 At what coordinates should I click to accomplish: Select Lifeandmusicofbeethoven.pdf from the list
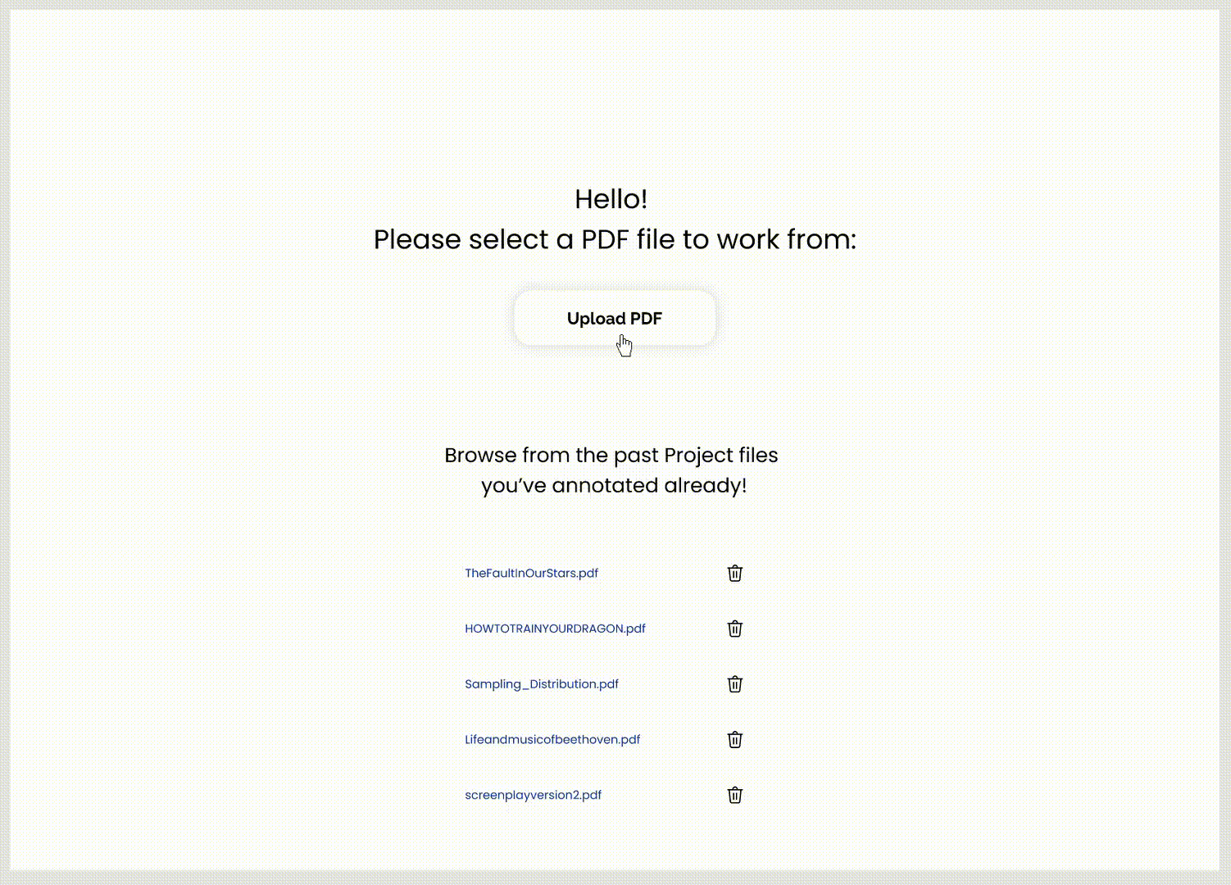[552, 739]
